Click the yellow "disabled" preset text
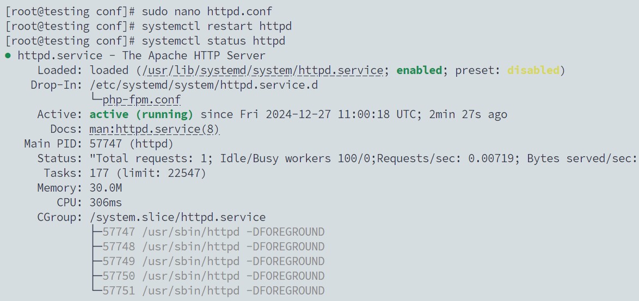The width and height of the screenshot is (639, 301). tap(533, 70)
